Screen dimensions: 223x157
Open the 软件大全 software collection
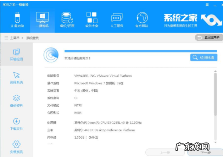[92, 20]
